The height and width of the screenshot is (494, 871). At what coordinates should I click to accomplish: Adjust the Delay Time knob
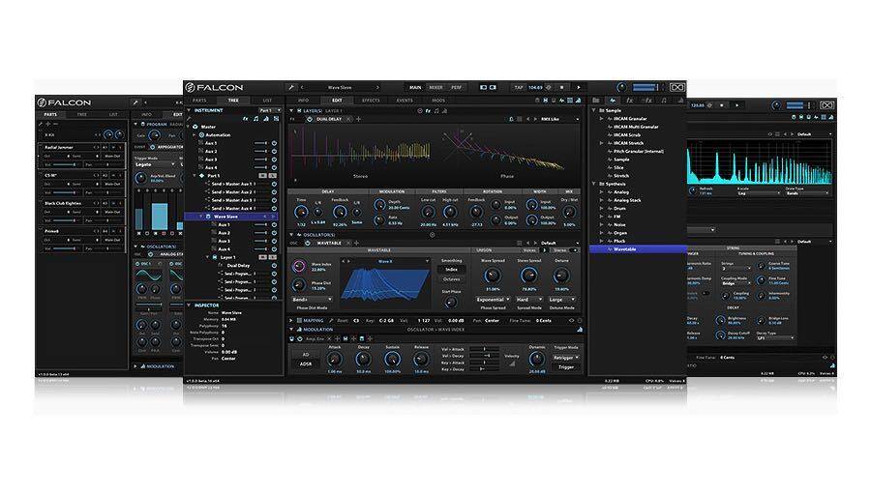(301, 213)
